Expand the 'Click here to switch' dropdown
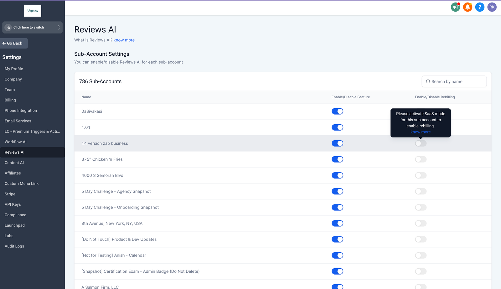Screen dimensions: 501x289 (58, 28)
